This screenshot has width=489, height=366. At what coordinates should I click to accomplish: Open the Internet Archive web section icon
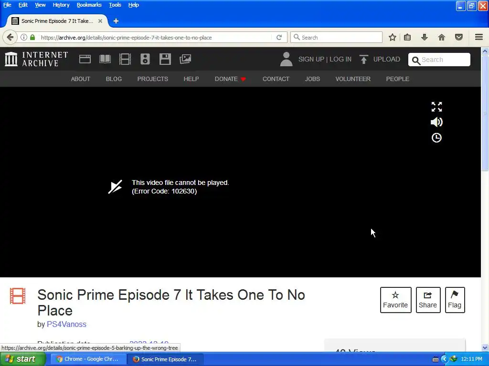[x=85, y=59]
